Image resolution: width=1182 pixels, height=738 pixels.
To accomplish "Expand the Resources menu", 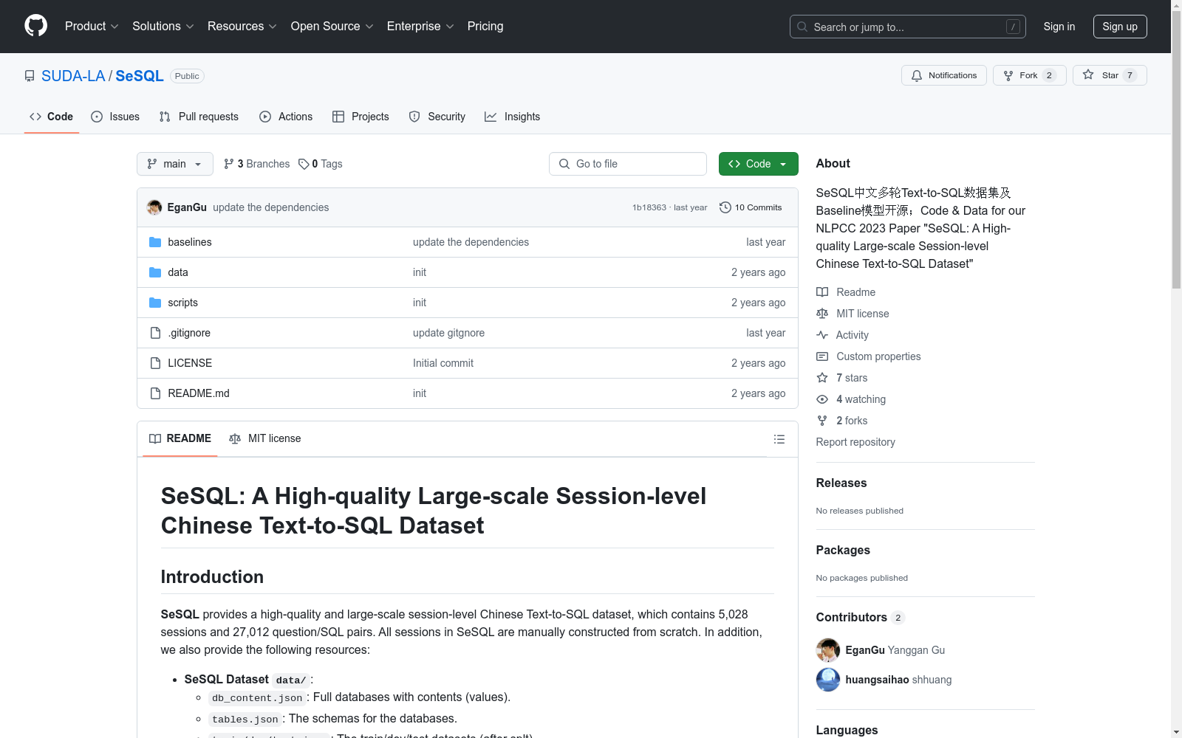I will pos(242,26).
